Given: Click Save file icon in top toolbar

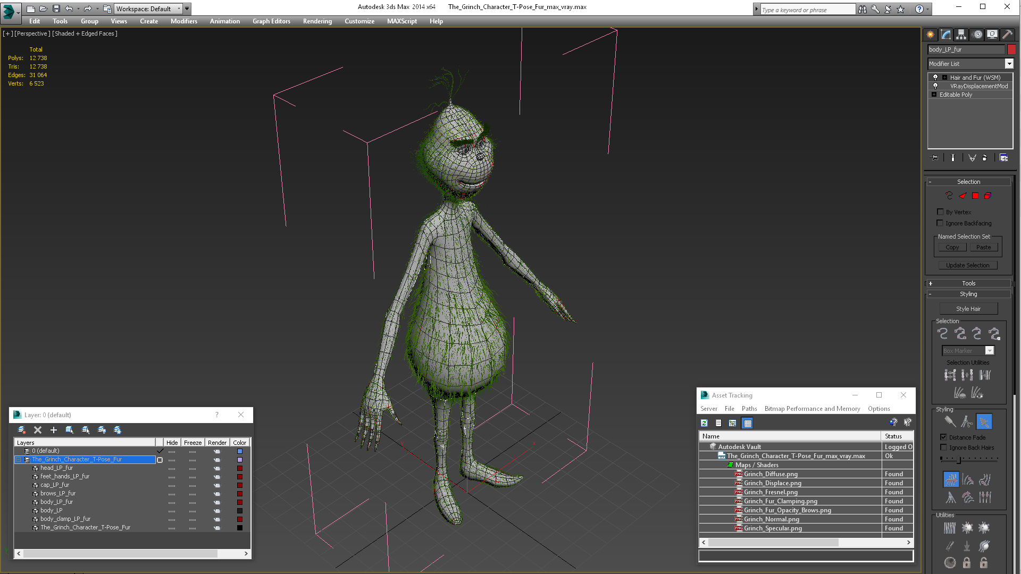Looking at the screenshot, I should [56, 9].
